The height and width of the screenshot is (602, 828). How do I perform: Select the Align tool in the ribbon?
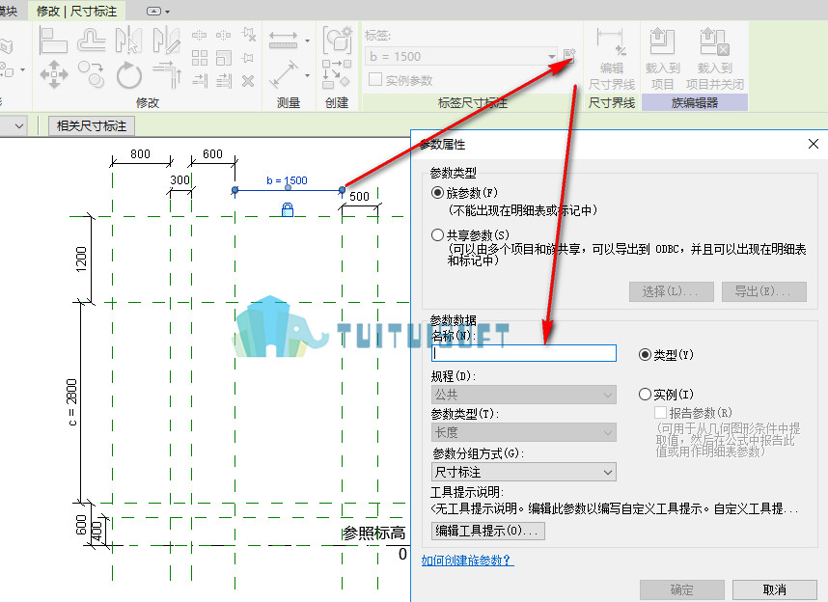tap(53, 41)
